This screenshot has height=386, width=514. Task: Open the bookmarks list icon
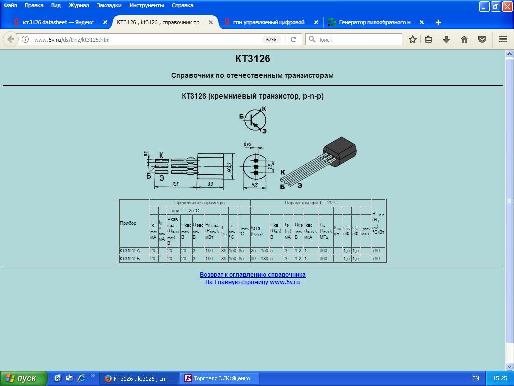(428, 39)
